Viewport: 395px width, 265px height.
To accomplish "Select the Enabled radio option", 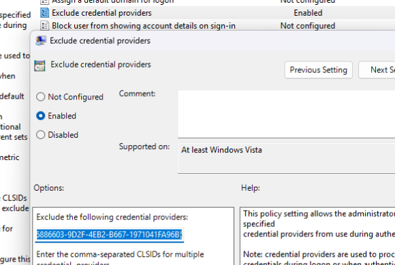I will pos(41,116).
